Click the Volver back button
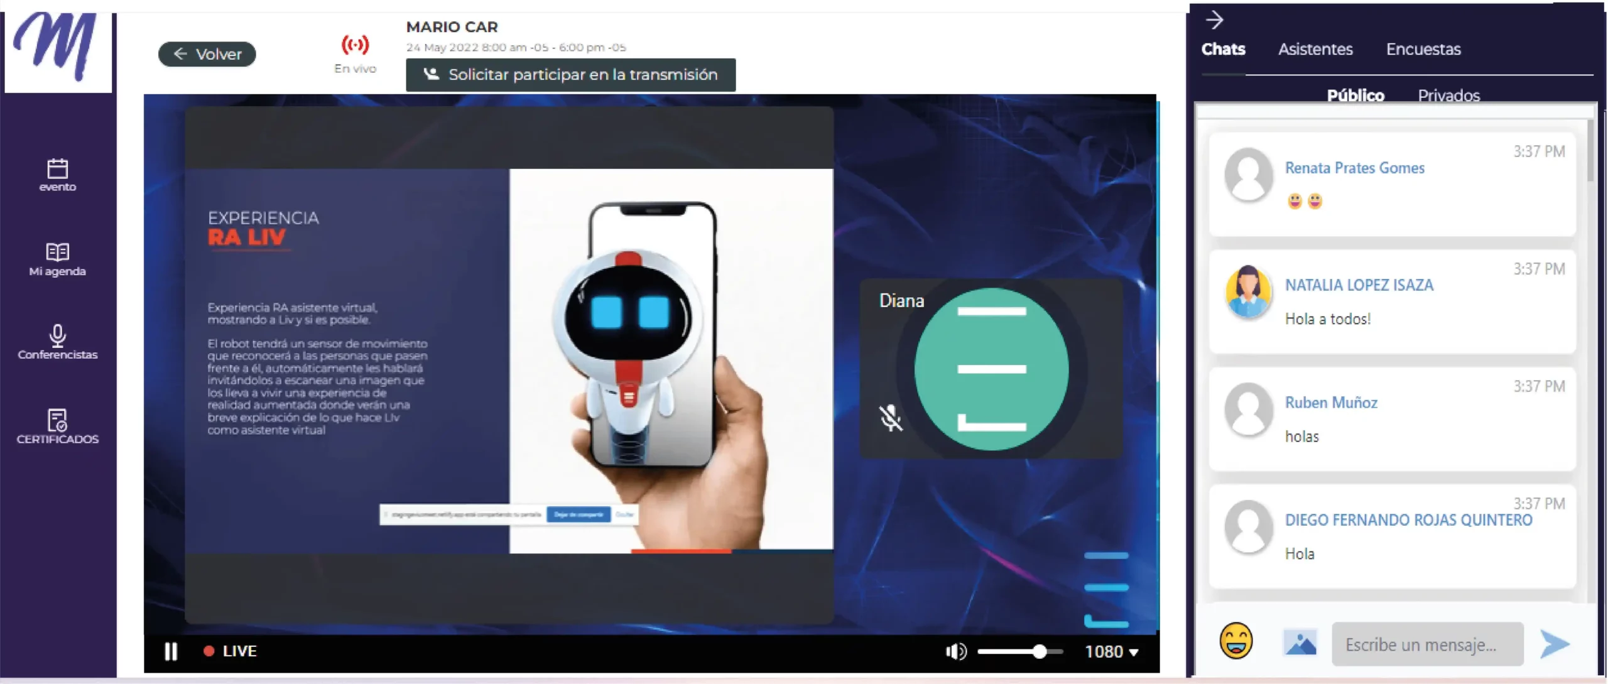The height and width of the screenshot is (684, 1608). tap(207, 54)
